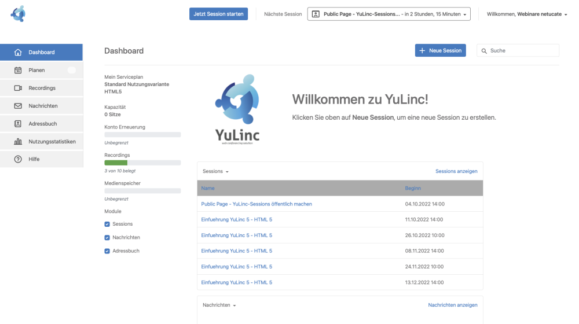Click Sessions anzeigen link

(456, 171)
